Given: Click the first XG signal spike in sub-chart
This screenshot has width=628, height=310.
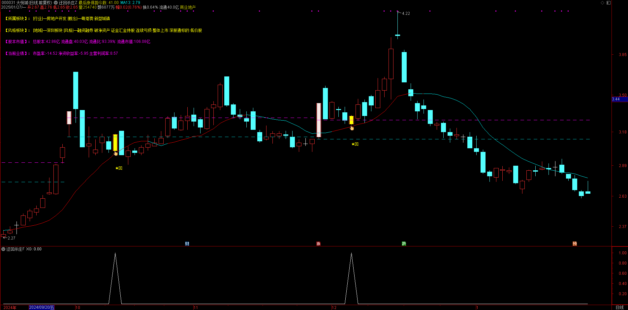Looking at the screenshot, I should pyautogui.click(x=115, y=278).
